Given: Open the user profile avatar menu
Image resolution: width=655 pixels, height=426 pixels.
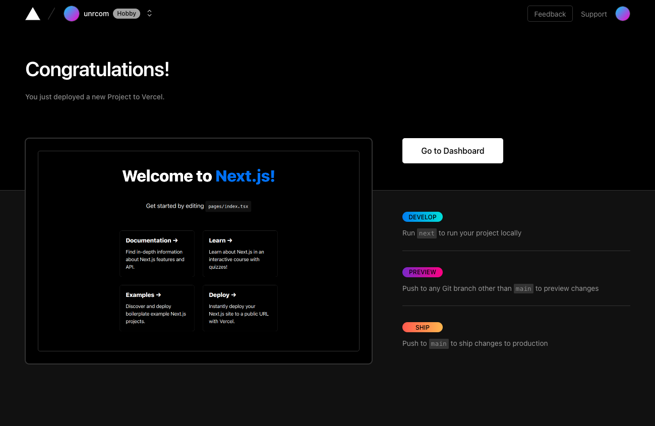Looking at the screenshot, I should [623, 14].
